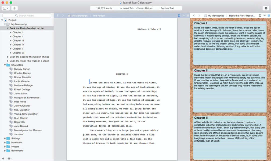Click the CHAPTER I heading in manuscript

pos(122,74)
